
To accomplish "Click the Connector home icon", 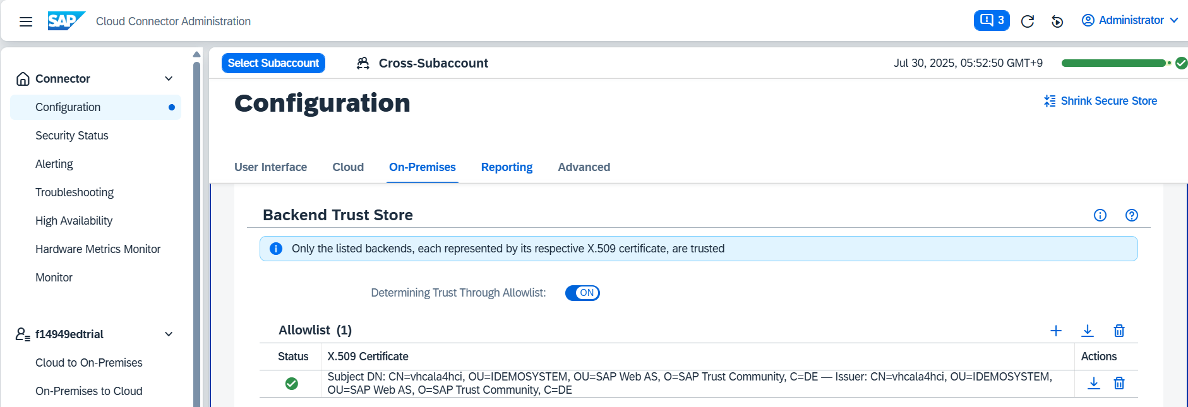I will tap(23, 79).
